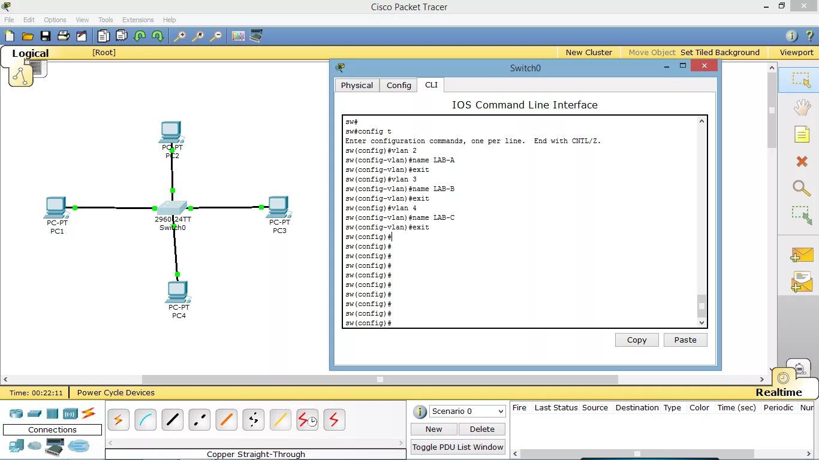Open the Options menu

pos(55,20)
